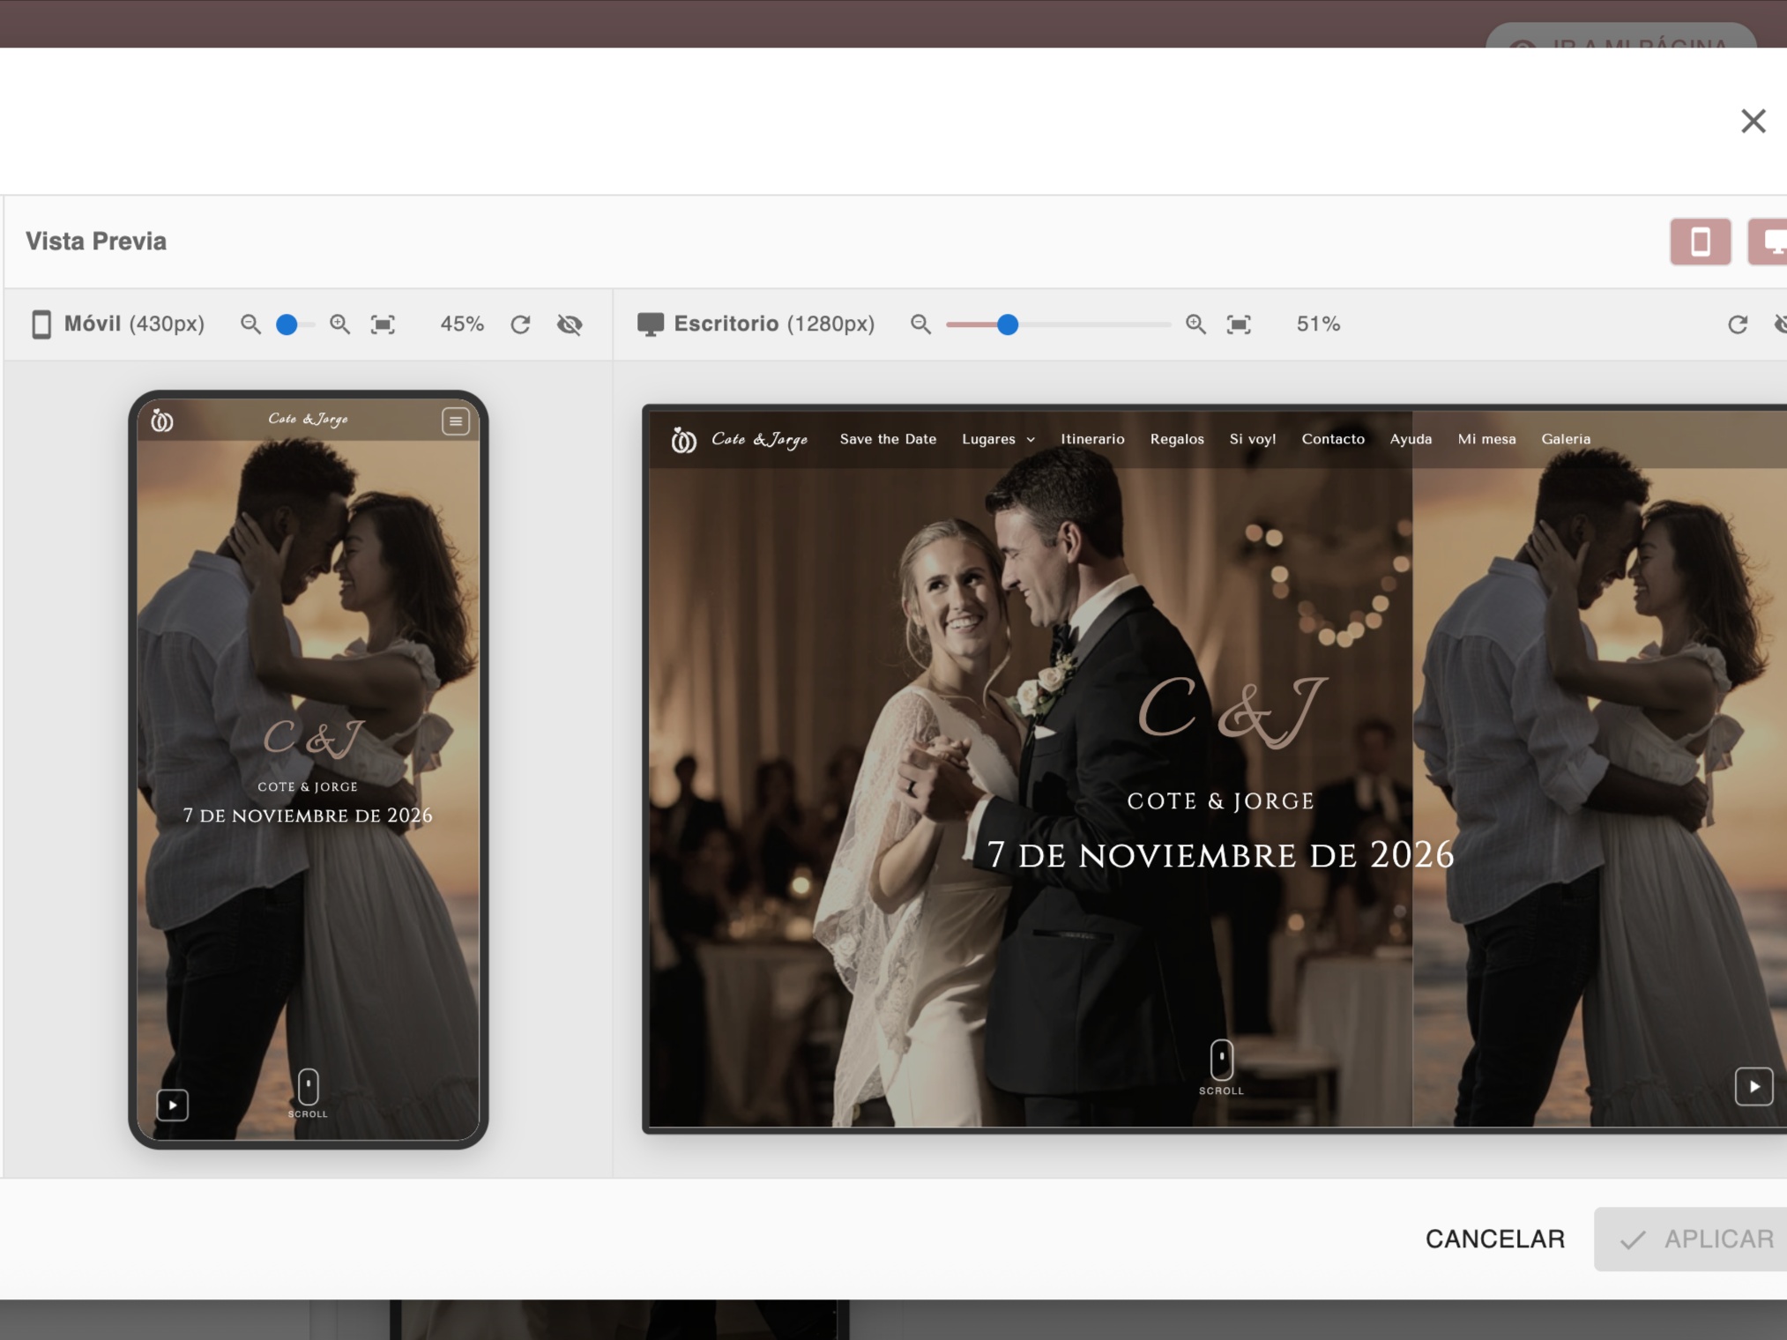This screenshot has height=1340, width=1787.
Task: Zoom in the mobile preview
Action: click(339, 324)
